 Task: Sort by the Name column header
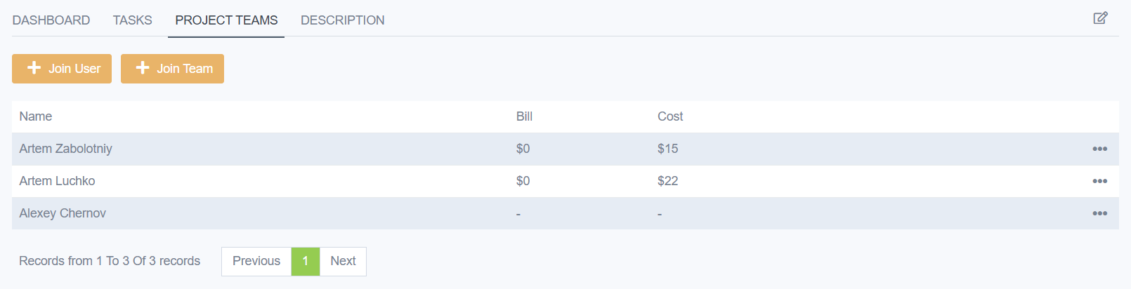click(36, 116)
